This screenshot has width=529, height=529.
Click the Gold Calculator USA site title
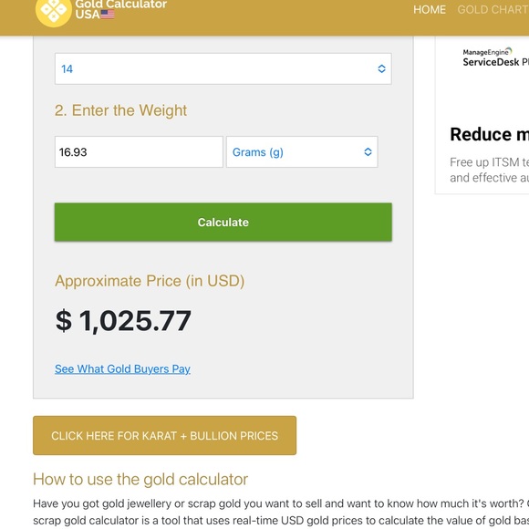120,9
